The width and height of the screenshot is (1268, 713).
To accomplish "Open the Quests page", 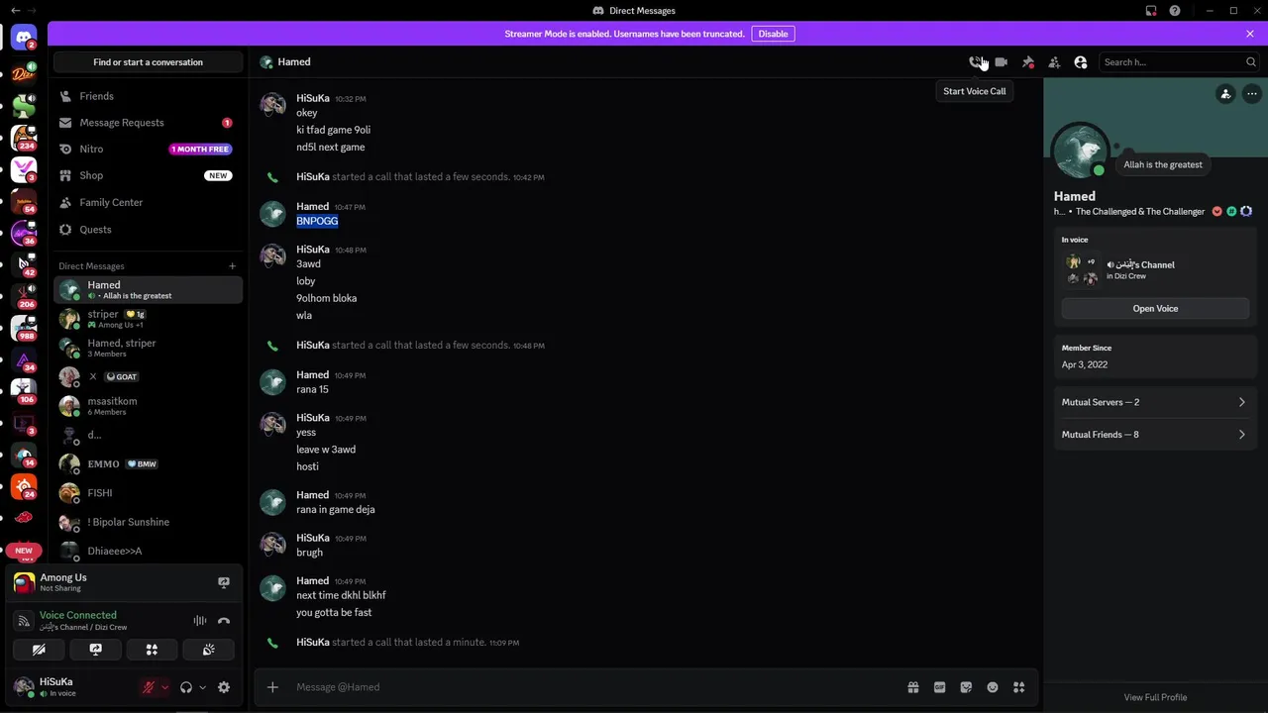I will [x=149, y=229].
